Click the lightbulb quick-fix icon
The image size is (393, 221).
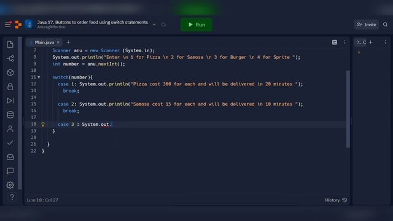click(43, 124)
